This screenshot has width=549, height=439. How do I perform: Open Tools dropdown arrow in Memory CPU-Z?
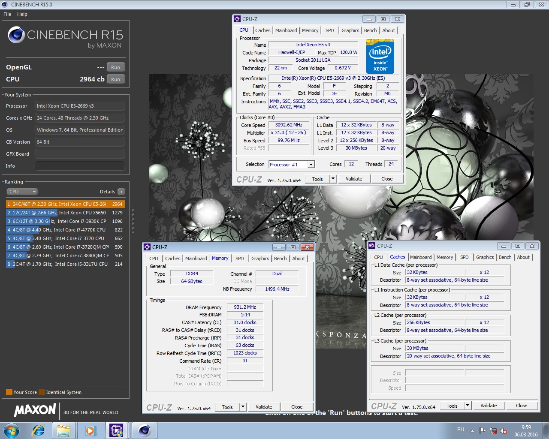[243, 407]
